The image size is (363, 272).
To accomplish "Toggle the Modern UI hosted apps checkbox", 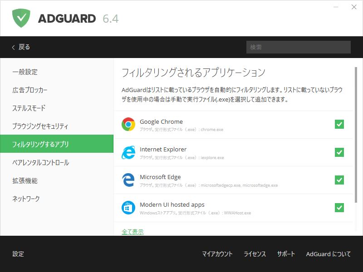I will pyautogui.click(x=339, y=208).
